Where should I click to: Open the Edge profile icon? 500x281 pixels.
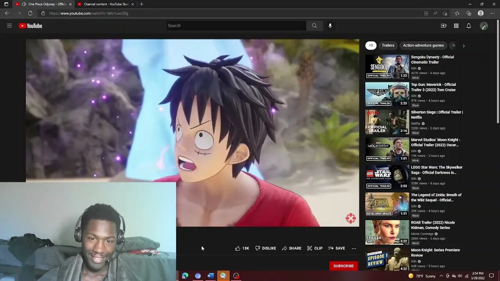[481, 13]
